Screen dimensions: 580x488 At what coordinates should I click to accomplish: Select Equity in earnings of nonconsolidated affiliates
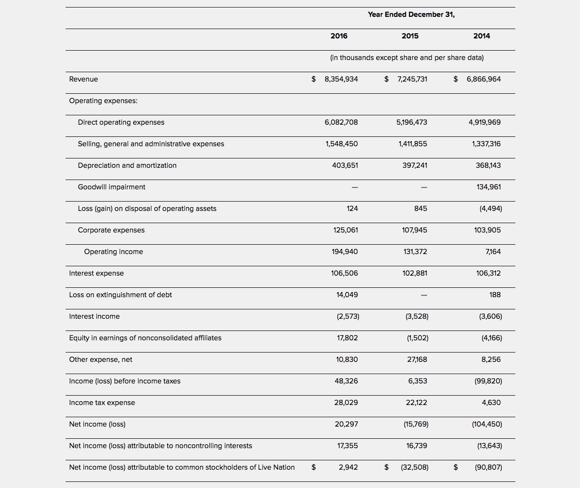coord(145,338)
